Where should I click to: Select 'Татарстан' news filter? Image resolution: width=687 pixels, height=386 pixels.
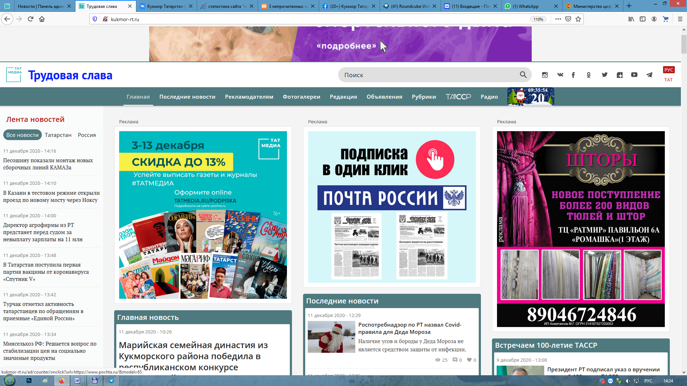pyautogui.click(x=58, y=135)
